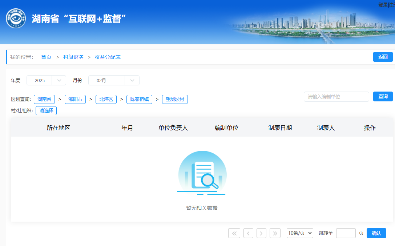Select the 湖南省 region tag
This screenshot has height=246, width=395.
tap(44, 99)
